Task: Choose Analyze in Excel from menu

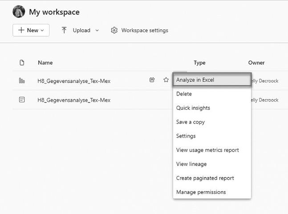Action: point(195,80)
